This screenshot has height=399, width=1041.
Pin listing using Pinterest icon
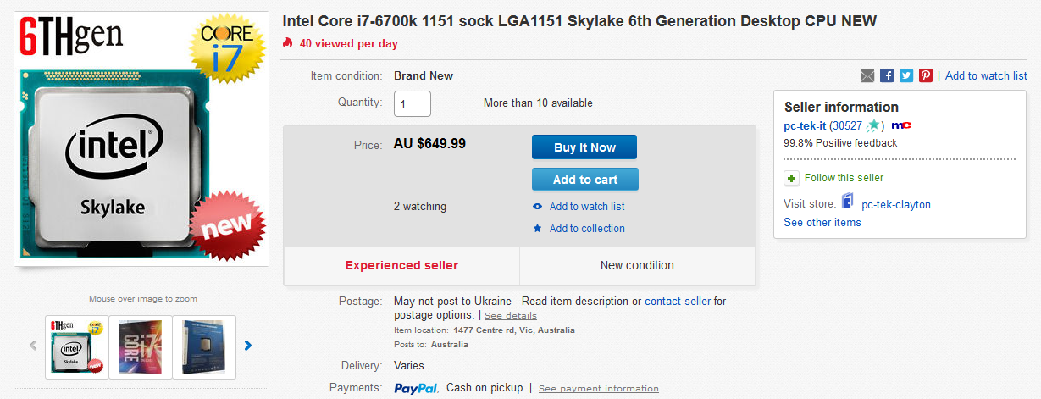pyautogui.click(x=926, y=75)
